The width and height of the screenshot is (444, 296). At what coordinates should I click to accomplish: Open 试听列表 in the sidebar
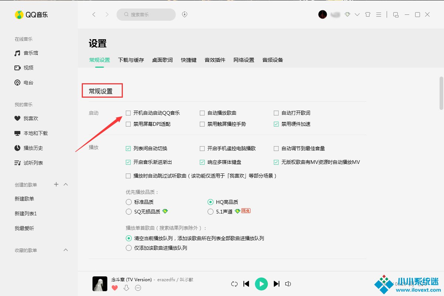[x=28, y=163]
